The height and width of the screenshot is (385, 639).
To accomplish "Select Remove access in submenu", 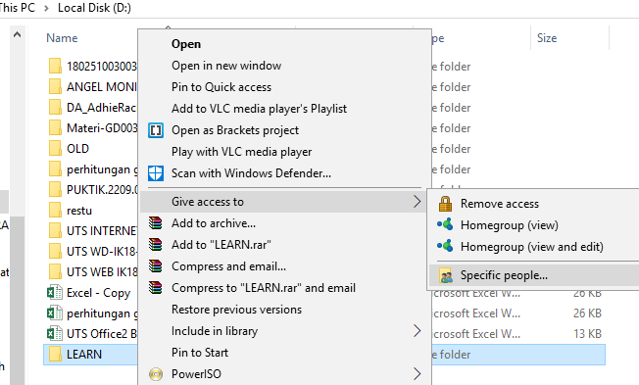I will pos(500,204).
